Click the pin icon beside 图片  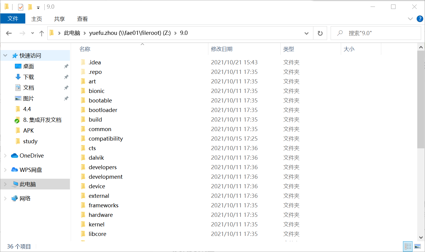coord(66,98)
